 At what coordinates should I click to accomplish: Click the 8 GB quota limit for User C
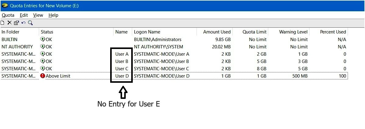(x=261, y=69)
